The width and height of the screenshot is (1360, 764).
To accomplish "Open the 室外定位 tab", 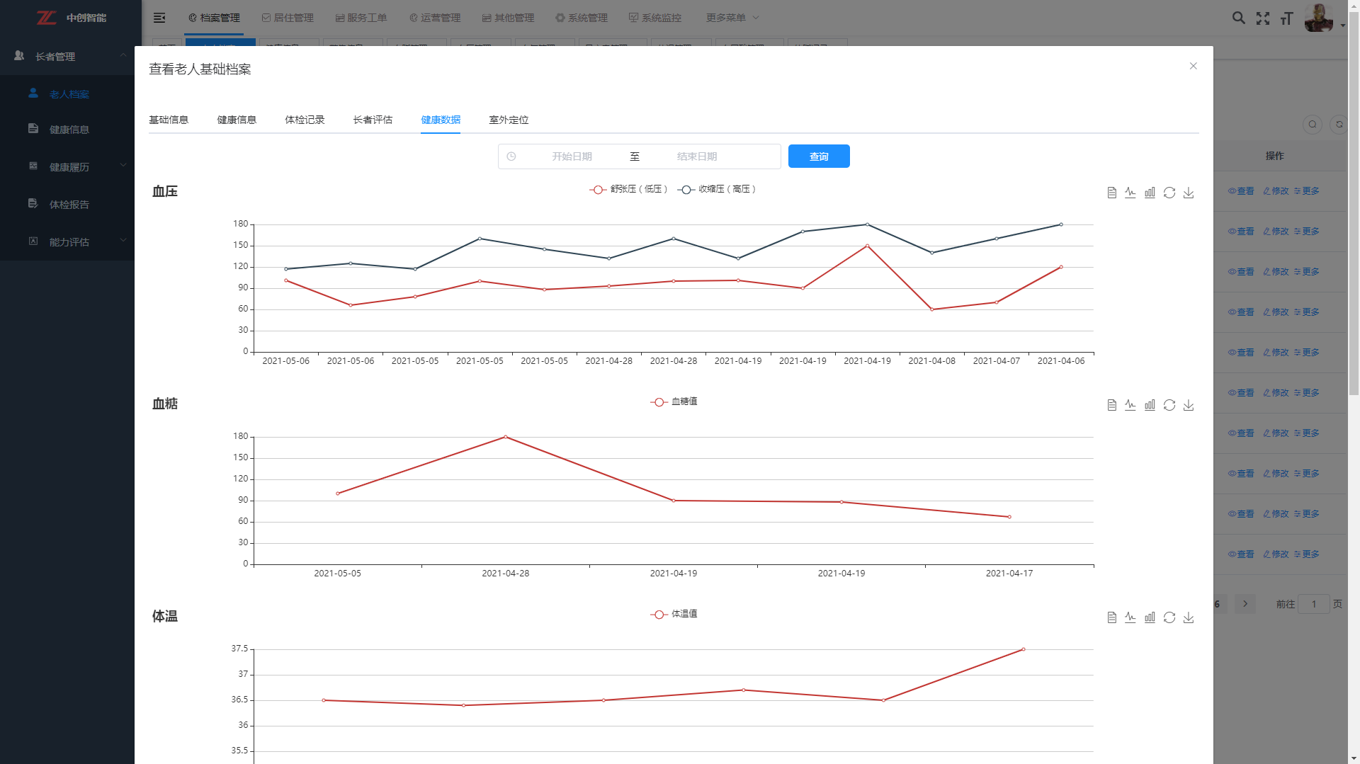I will tap(509, 120).
